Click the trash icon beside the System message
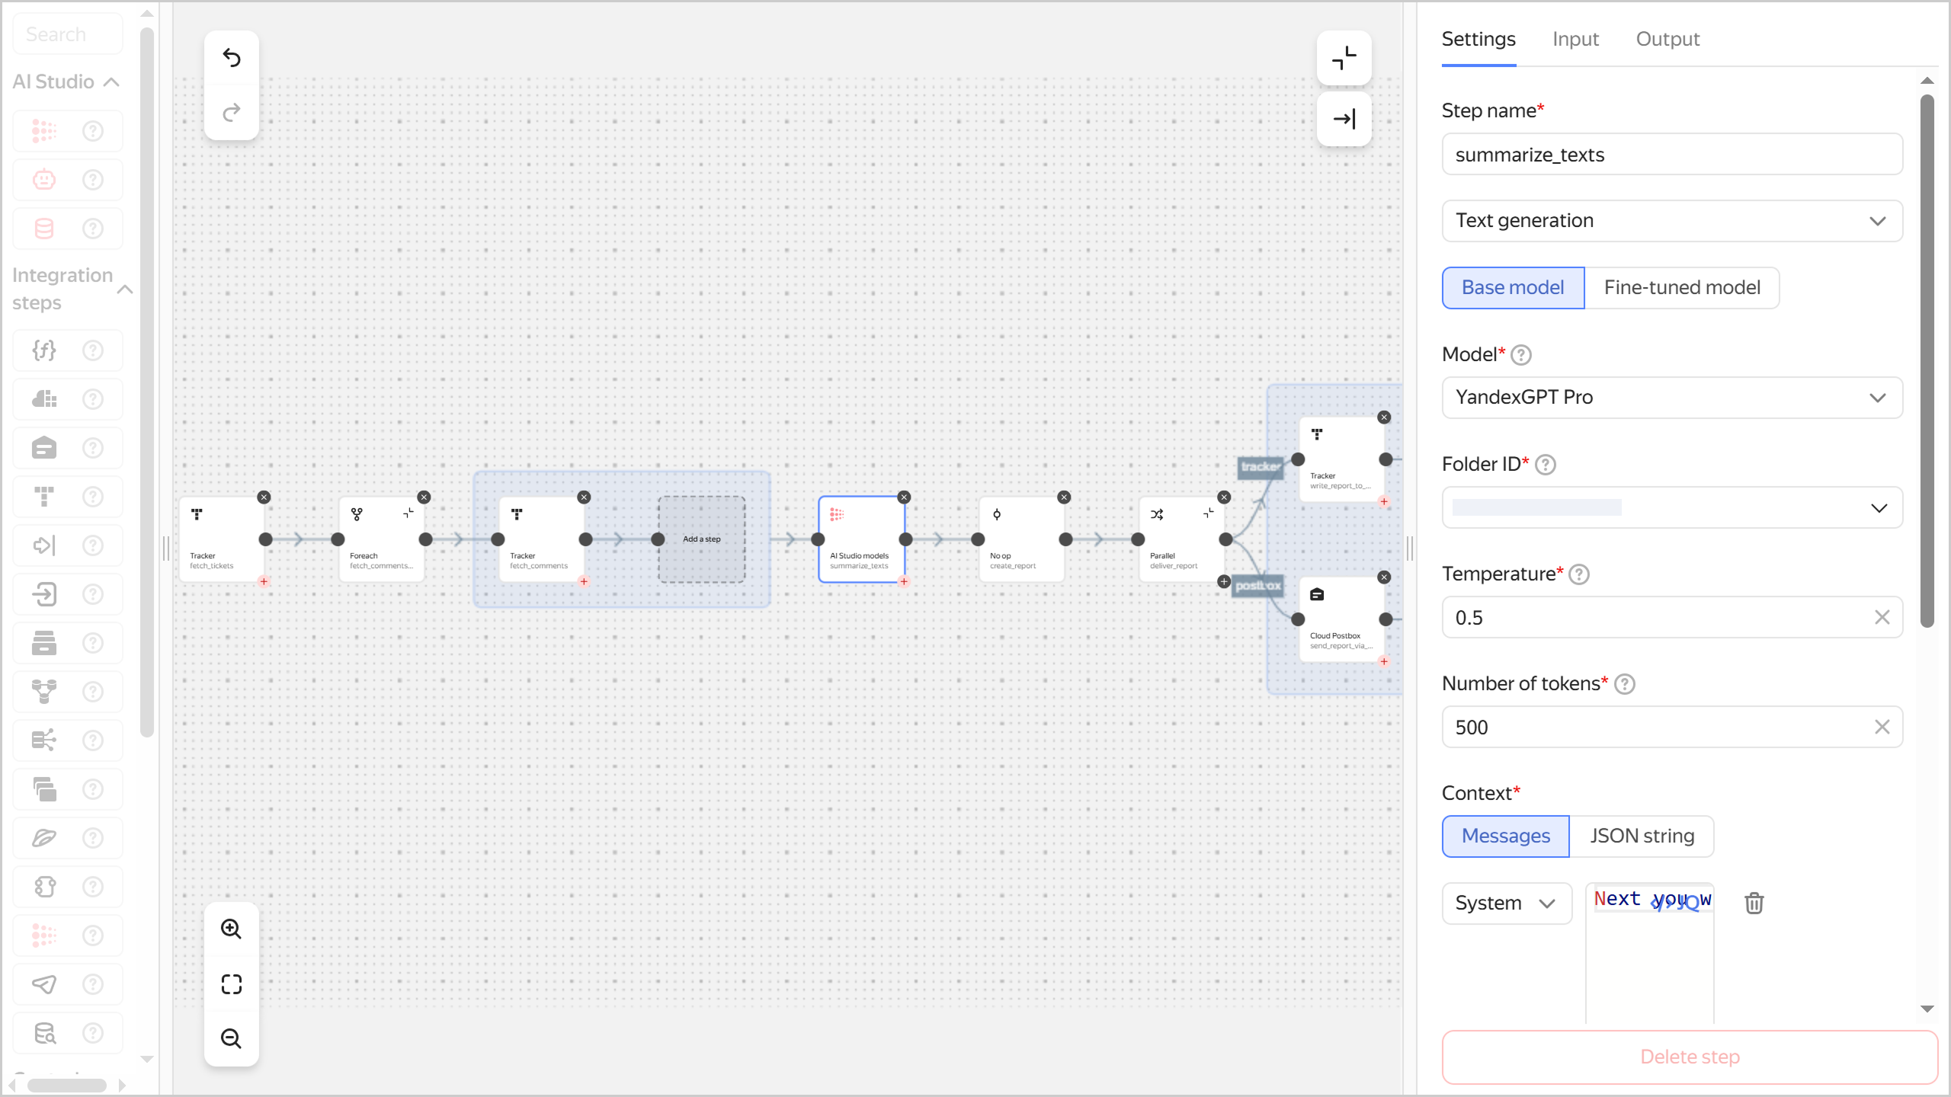The image size is (1951, 1097). (x=1754, y=903)
